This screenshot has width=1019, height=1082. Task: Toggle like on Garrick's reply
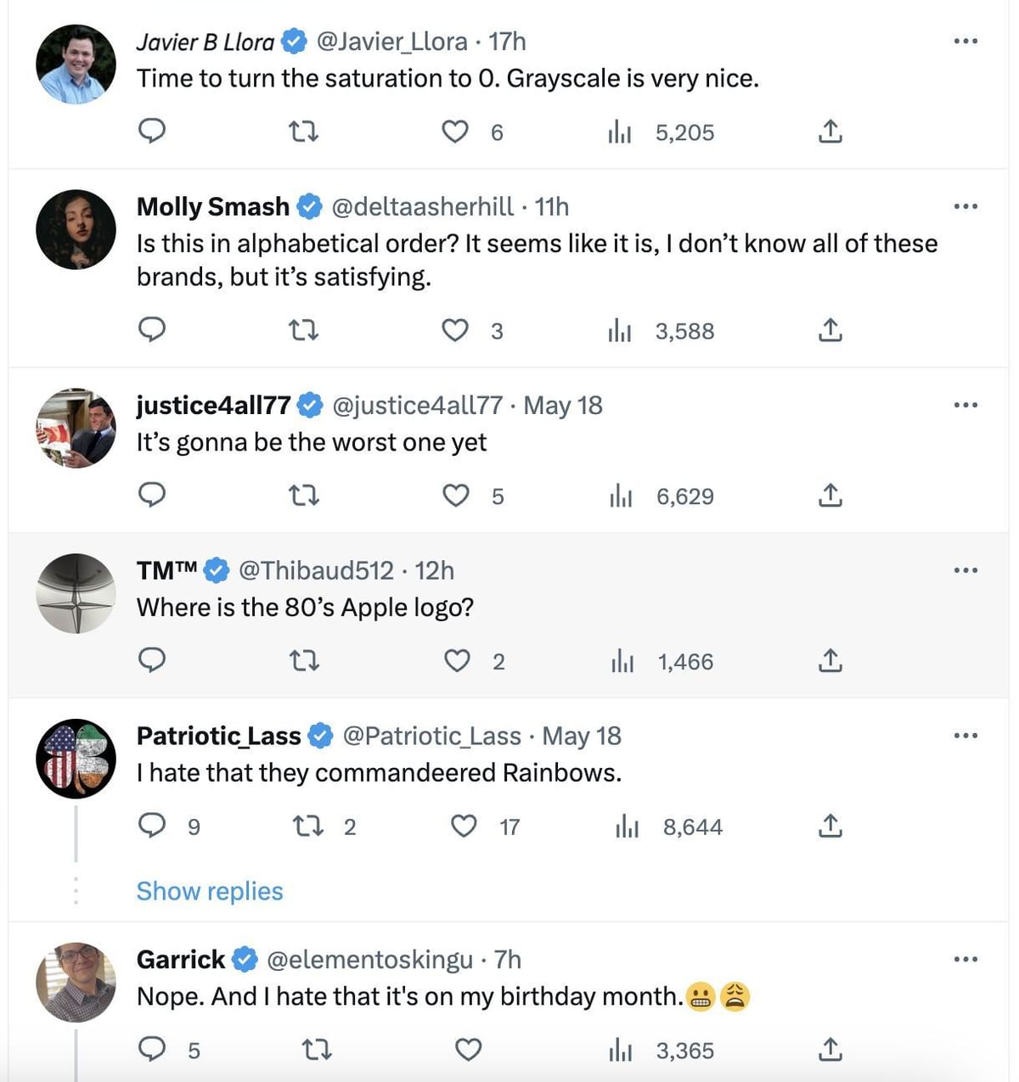pyautogui.click(x=467, y=1051)
